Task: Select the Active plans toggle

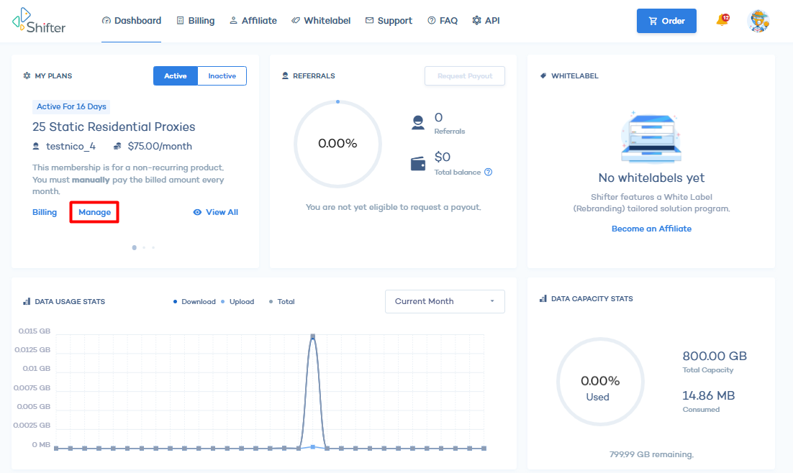Action: pos(176,75)
